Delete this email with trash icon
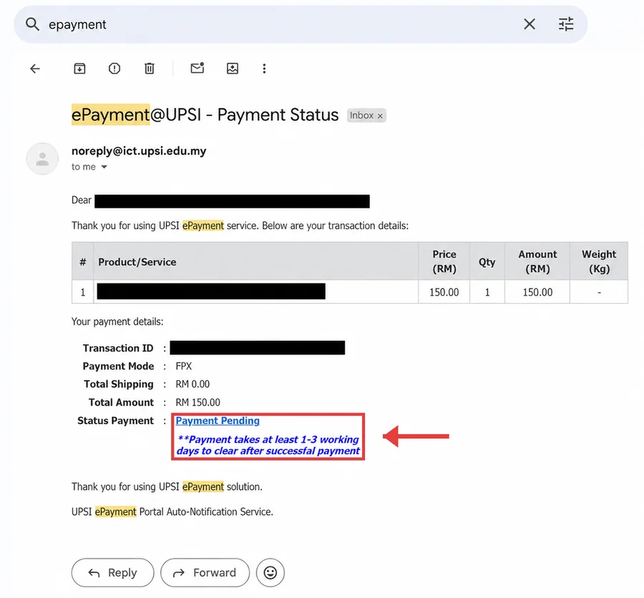Viewport: 644px width, 598px height. click(150, 69)
